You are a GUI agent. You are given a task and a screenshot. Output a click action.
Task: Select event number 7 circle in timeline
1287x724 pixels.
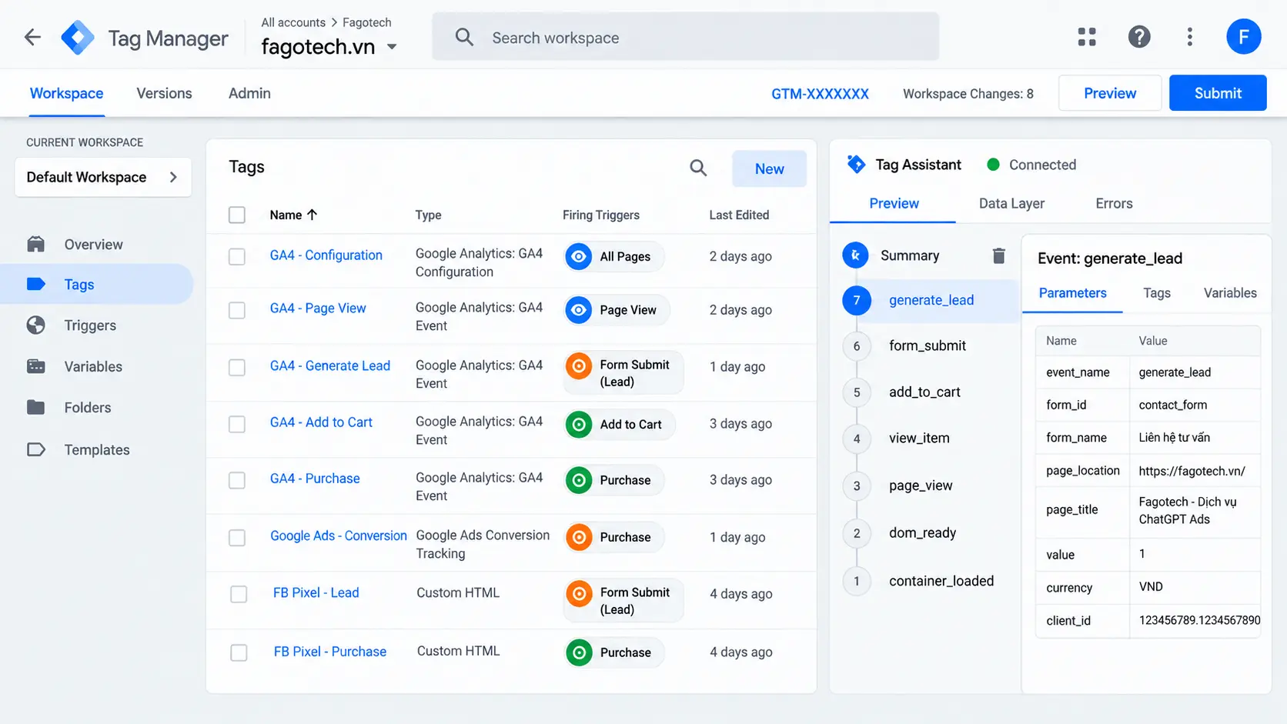pos(857,300)
